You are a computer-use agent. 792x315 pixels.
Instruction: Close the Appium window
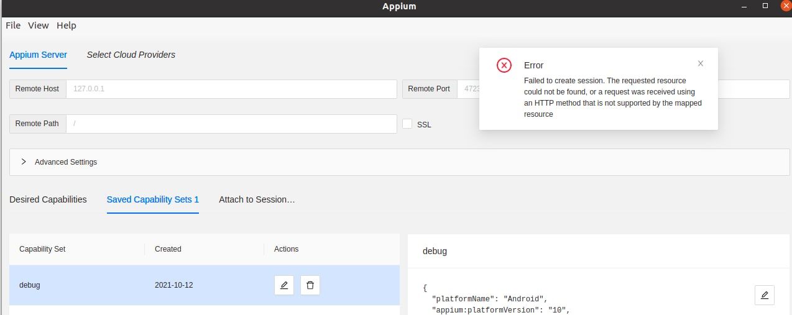[x=786, y=6]
